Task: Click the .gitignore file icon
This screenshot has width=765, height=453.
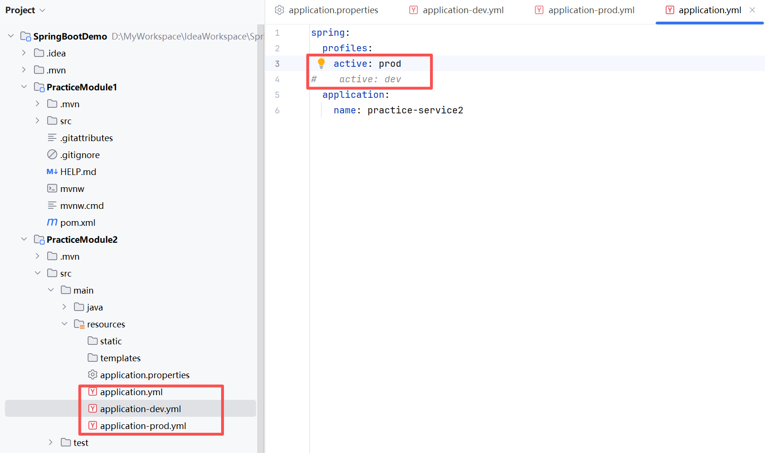Action: (52, 155)
